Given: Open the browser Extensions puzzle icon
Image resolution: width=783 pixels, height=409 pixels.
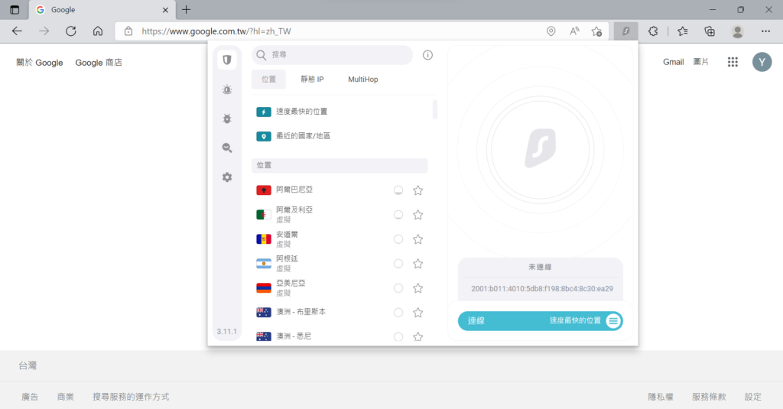Looking at the screenshot, I should 653,31.
